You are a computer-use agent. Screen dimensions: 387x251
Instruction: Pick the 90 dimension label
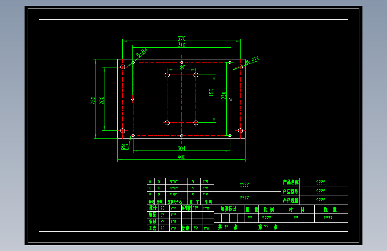tap(183, 67)
